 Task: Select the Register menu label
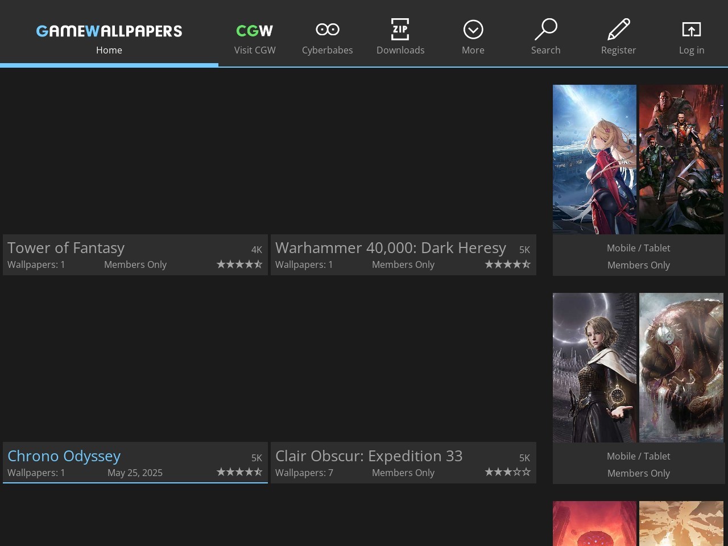[619, 50]
